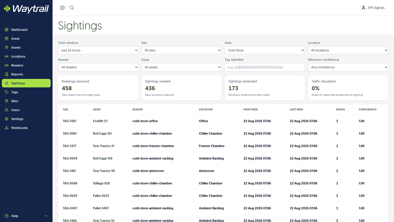The image size is (394, 222).
Task: Click the FIRST SEEN column header
Action: pos(250,110)
